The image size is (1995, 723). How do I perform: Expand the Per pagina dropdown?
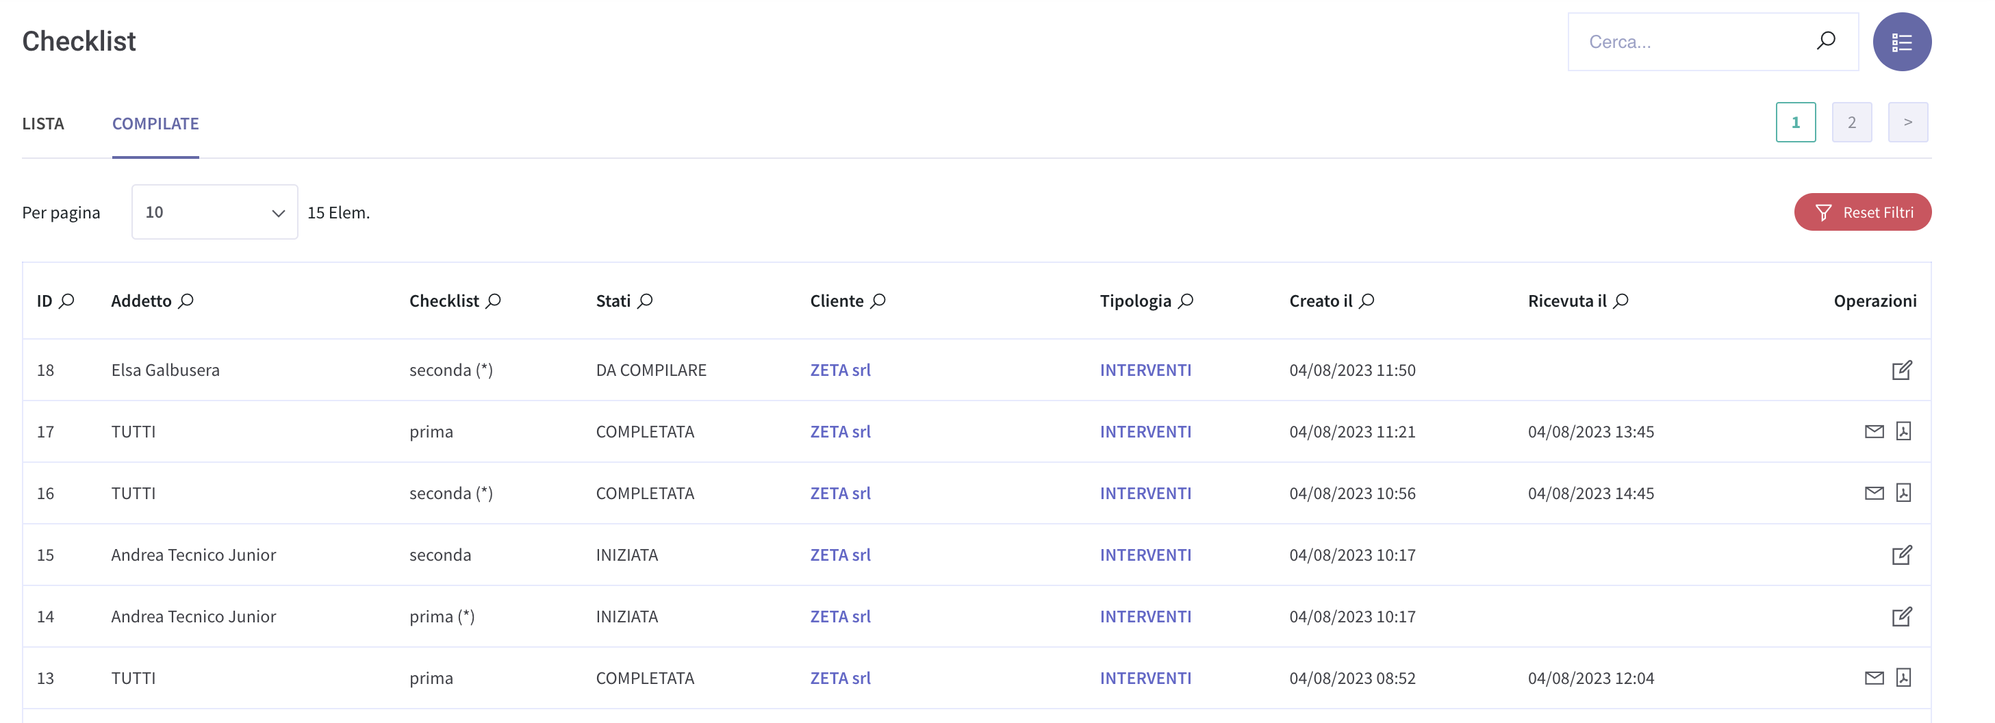pos(214,212)
